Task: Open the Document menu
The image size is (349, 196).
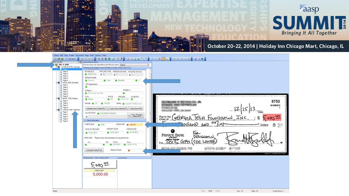Action: coord(80,55)
